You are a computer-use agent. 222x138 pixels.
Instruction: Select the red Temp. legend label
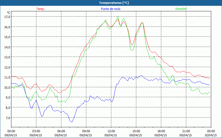(41, 9)
